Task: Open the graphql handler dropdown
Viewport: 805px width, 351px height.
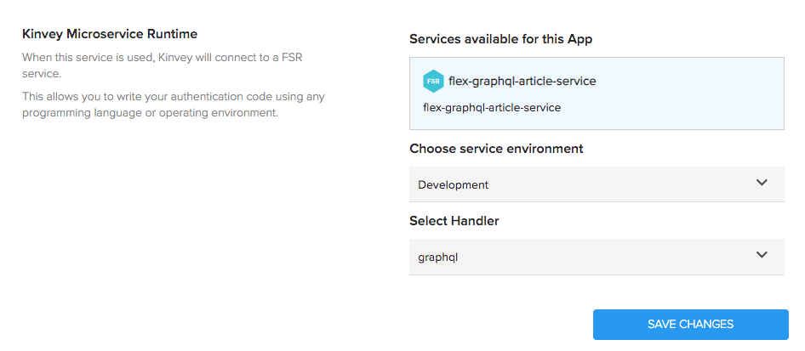Action: point(596,256)
